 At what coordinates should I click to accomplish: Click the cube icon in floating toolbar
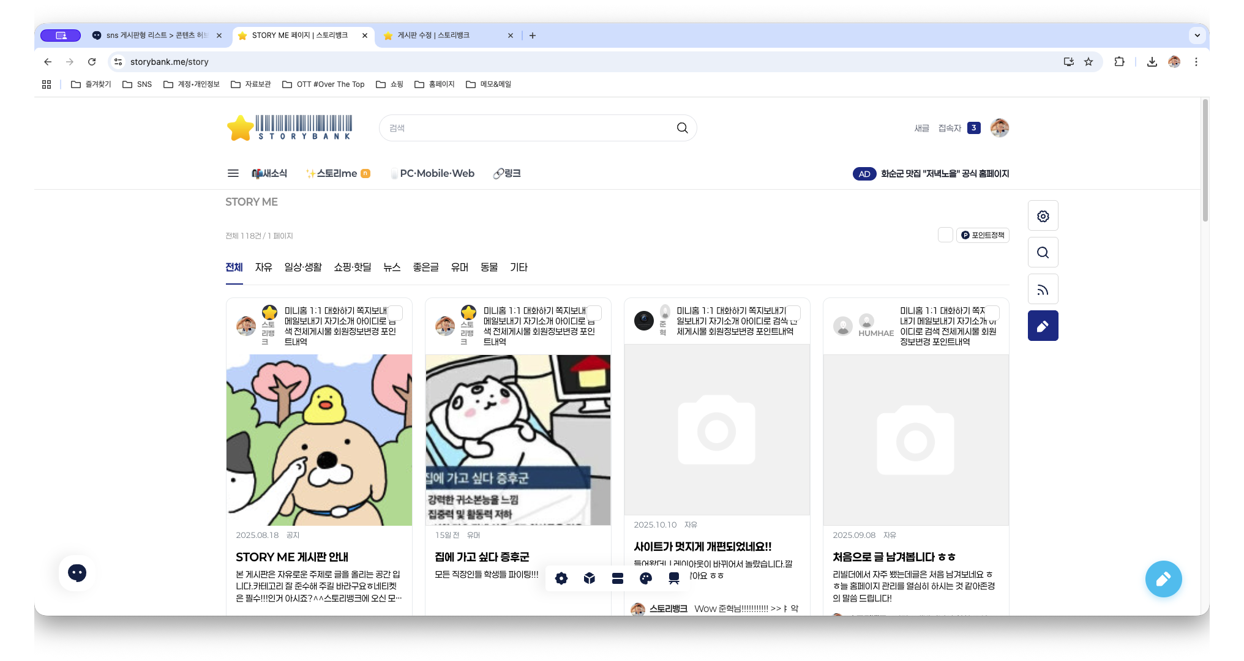pyautogui.click(x=589, y=578)
